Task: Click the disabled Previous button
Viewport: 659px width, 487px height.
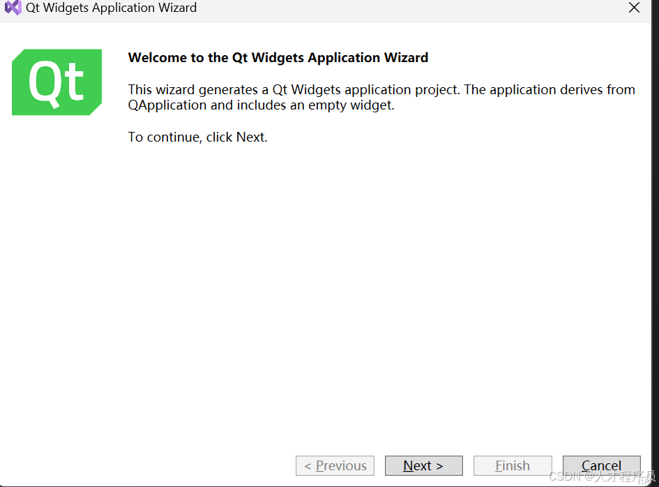Action: point(335,465)
